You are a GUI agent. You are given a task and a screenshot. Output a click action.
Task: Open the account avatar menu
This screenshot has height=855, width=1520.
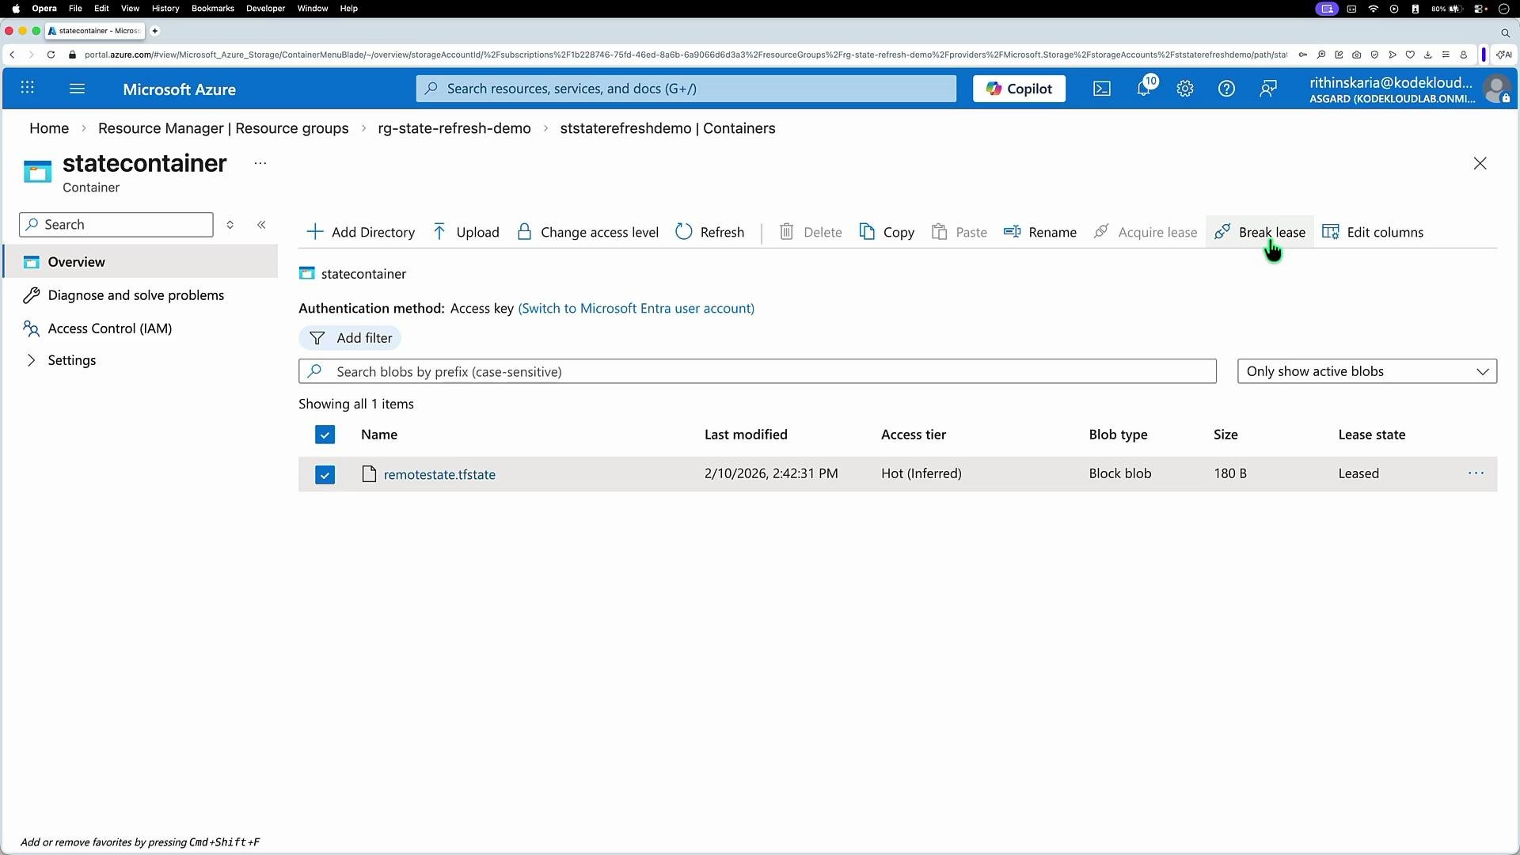pyautogui.click(x=1496, y=89)
